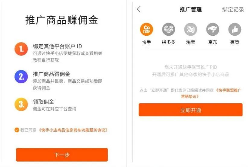Open 快手小店商品信息发布功能服务协议 agreement link
The image size is (248, 167).
pos(73,130)
